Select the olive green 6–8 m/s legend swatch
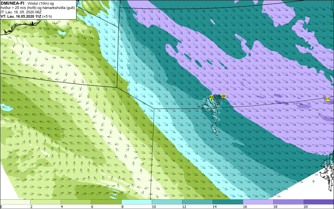Screen dimensions: 334x209 click(x=106, y=202)
